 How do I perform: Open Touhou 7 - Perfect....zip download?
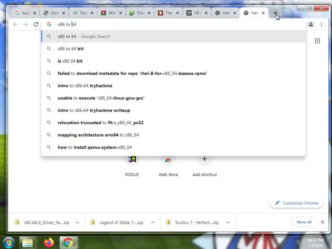(x=193, y=222)
